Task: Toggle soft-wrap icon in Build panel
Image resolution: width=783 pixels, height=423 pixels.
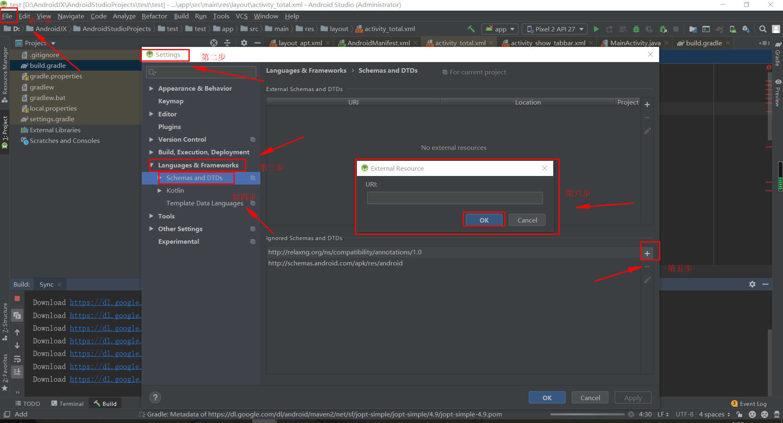Action: coord(17,359)
